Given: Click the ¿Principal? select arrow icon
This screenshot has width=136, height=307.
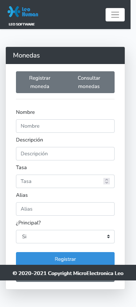Looking at the screenshot, I should (x=108, y=236).
